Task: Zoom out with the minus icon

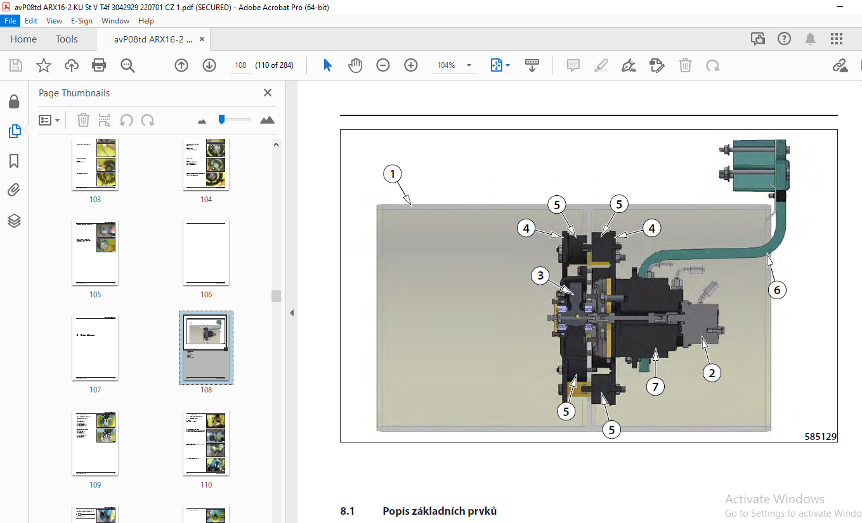Action: [x=382, y=65]
